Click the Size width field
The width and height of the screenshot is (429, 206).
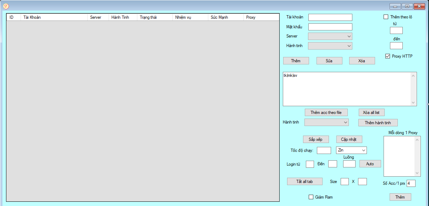coord(345,182)
